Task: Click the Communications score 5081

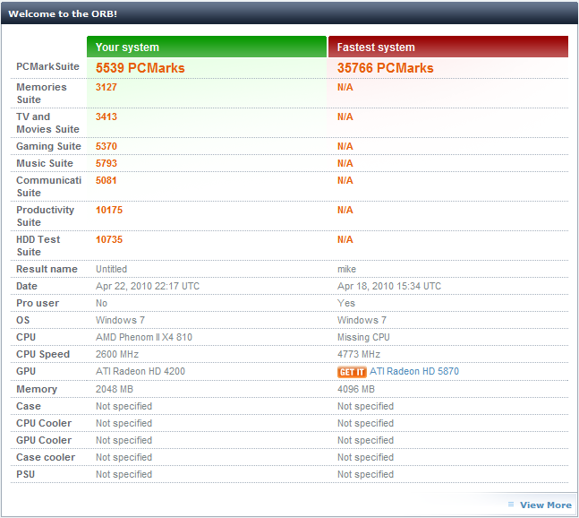Action: 106,180
